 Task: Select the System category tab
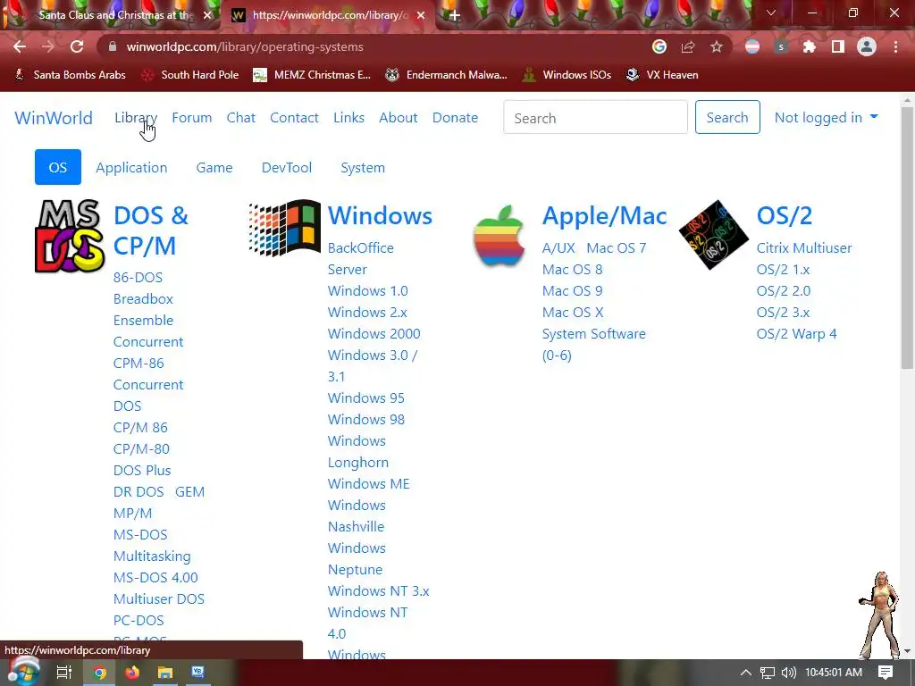[x=363, y=167]
